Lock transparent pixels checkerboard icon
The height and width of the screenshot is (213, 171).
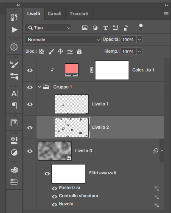coord(42,51)
